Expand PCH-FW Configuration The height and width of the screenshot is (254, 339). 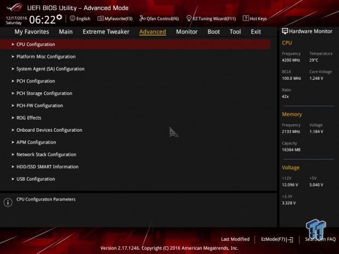[40, 105]
